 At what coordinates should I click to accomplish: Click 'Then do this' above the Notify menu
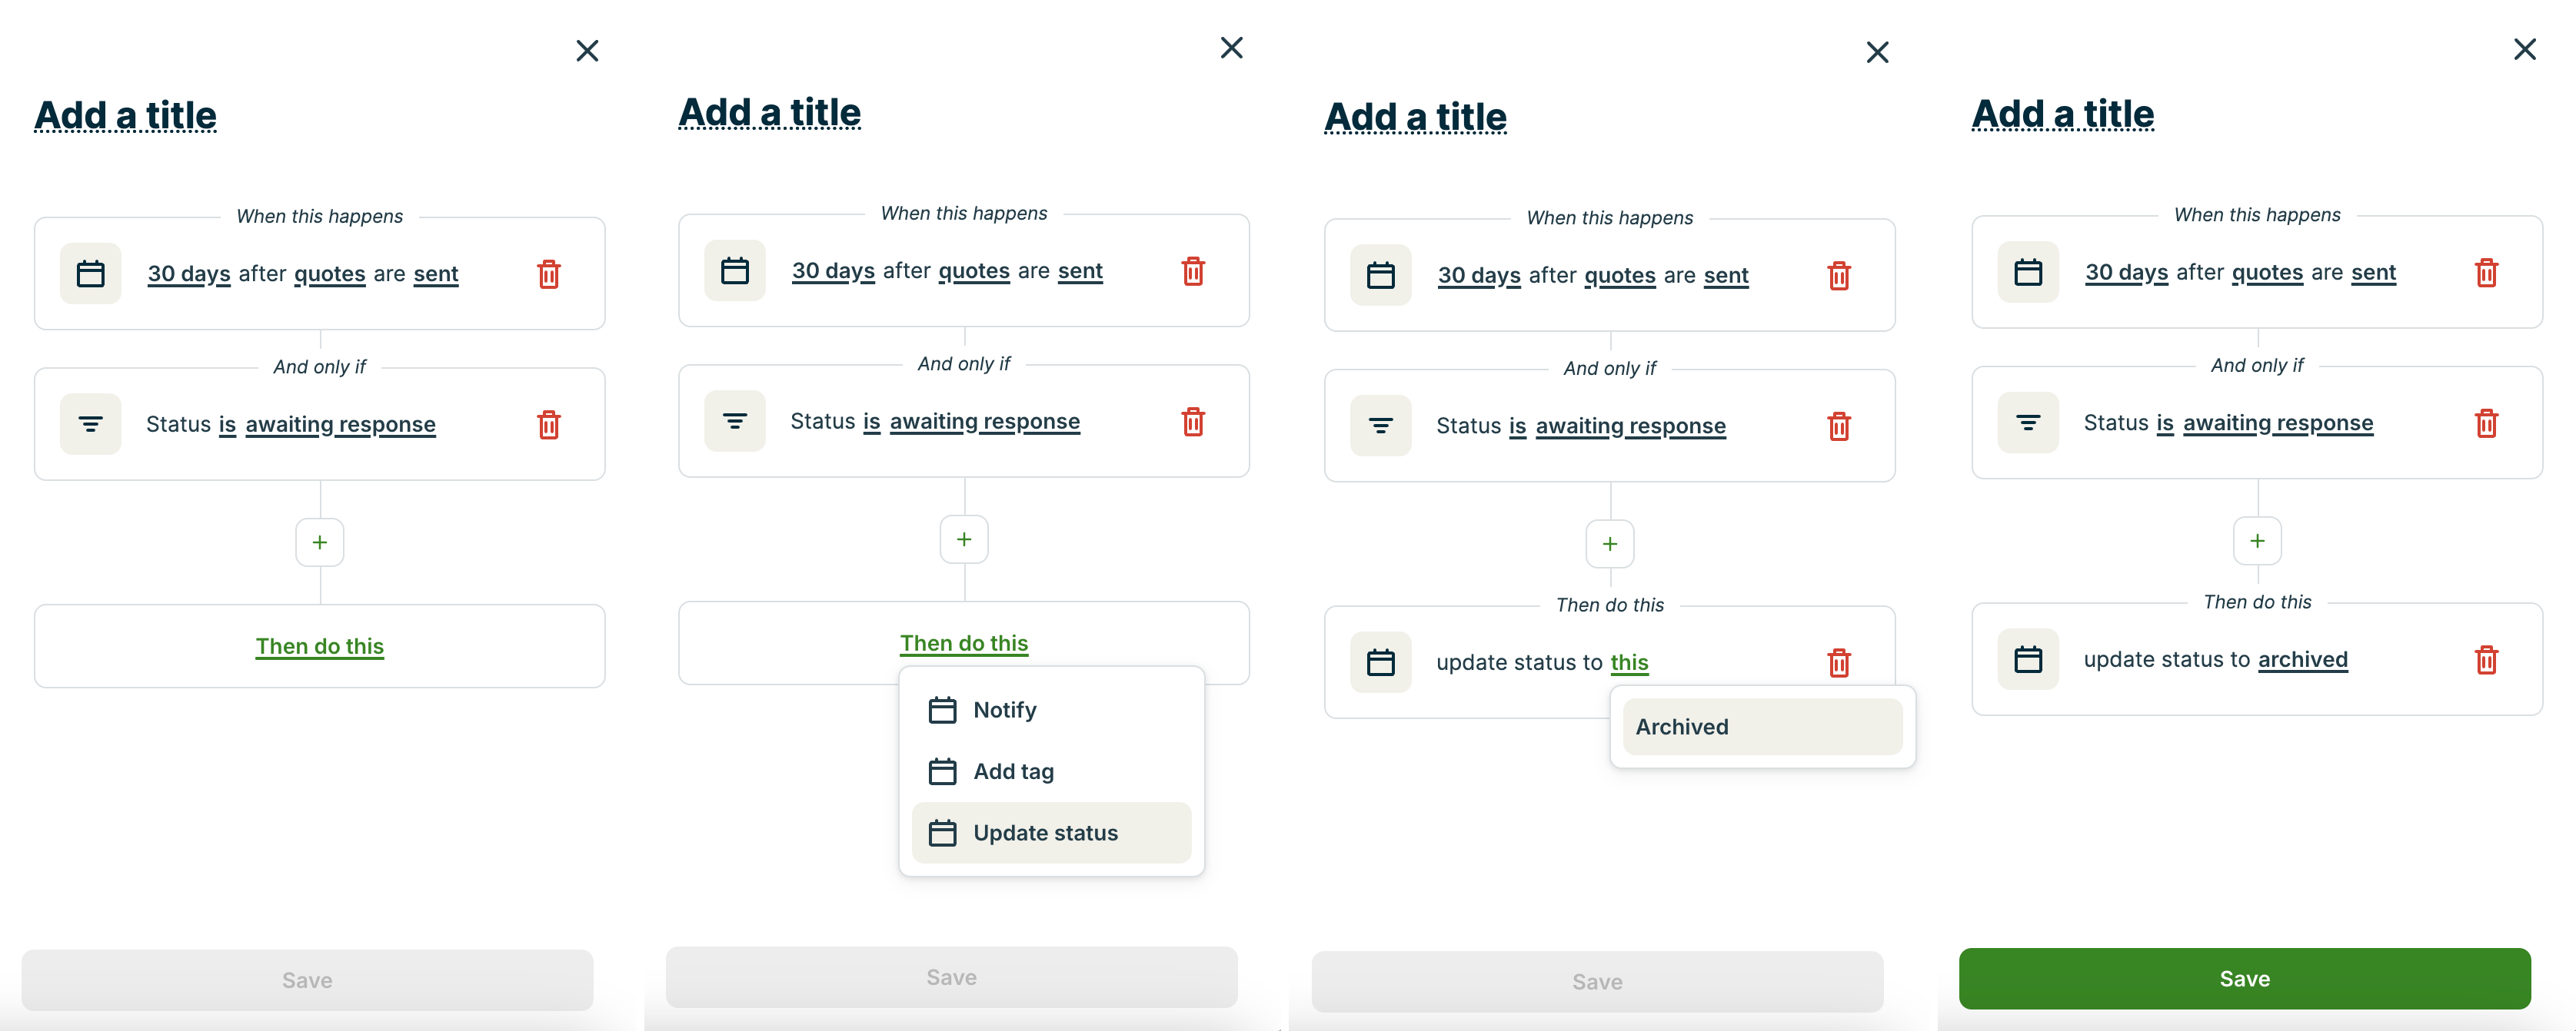click(x=964, y=643)
